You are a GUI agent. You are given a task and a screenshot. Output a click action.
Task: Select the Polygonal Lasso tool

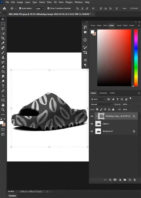tap(3, 29)
